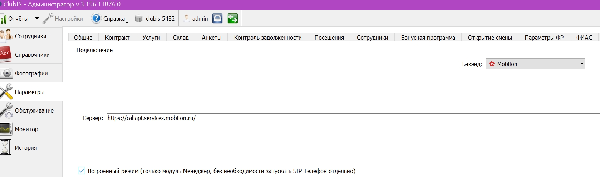This screenshot has height=177, width=600.
Task: Open Справочники in the sidebar
Action: (x=31, y=54)
